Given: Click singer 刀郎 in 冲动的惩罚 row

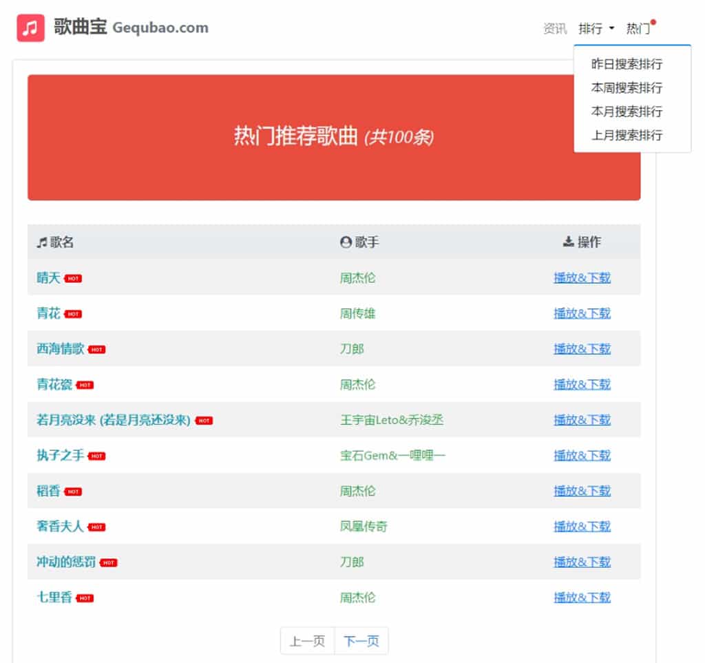Looking at the screenshot, I should pyautogui.click(x=352, y=562).
